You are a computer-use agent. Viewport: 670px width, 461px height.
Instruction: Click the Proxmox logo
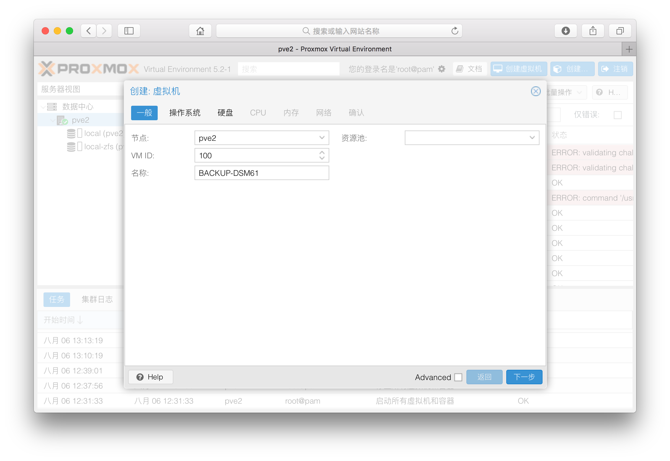pyautogui.click(x=89, y=69)
